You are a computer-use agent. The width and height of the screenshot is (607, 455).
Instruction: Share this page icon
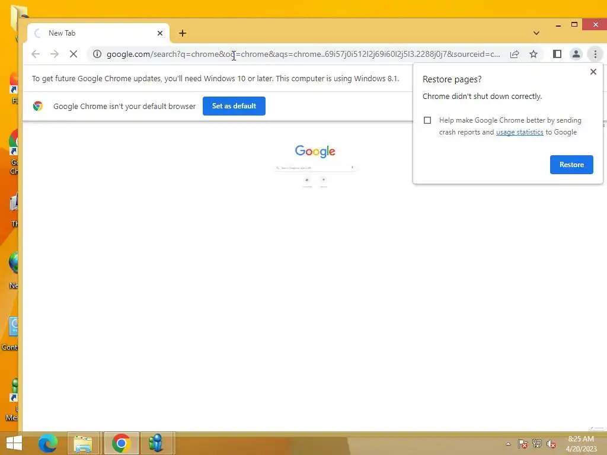pyautogui.click(x=515, y=54)
